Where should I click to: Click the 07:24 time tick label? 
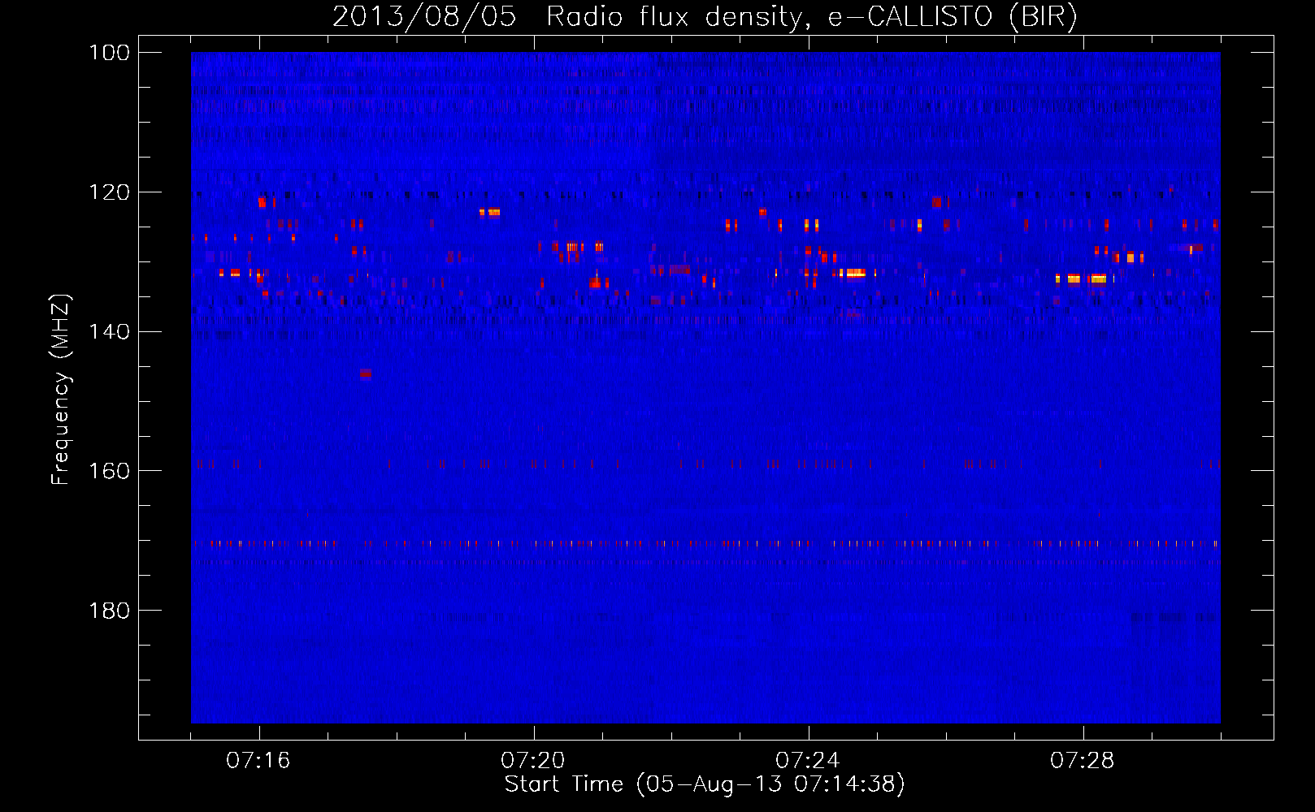click(x=808, y=761)
